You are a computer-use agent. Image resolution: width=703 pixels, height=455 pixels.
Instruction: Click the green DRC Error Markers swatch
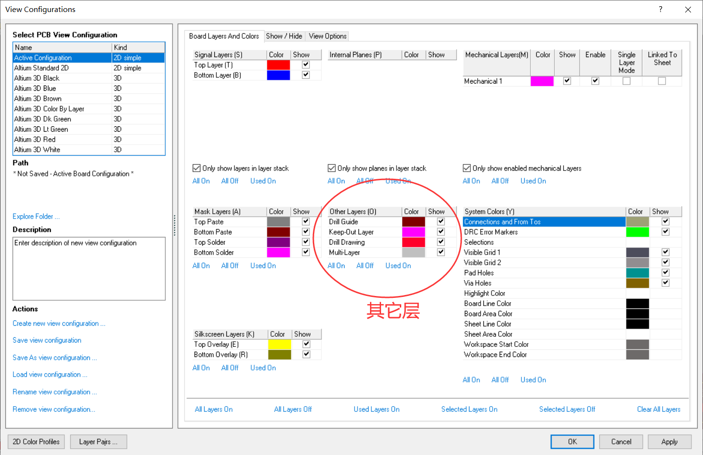click(638, 232)
